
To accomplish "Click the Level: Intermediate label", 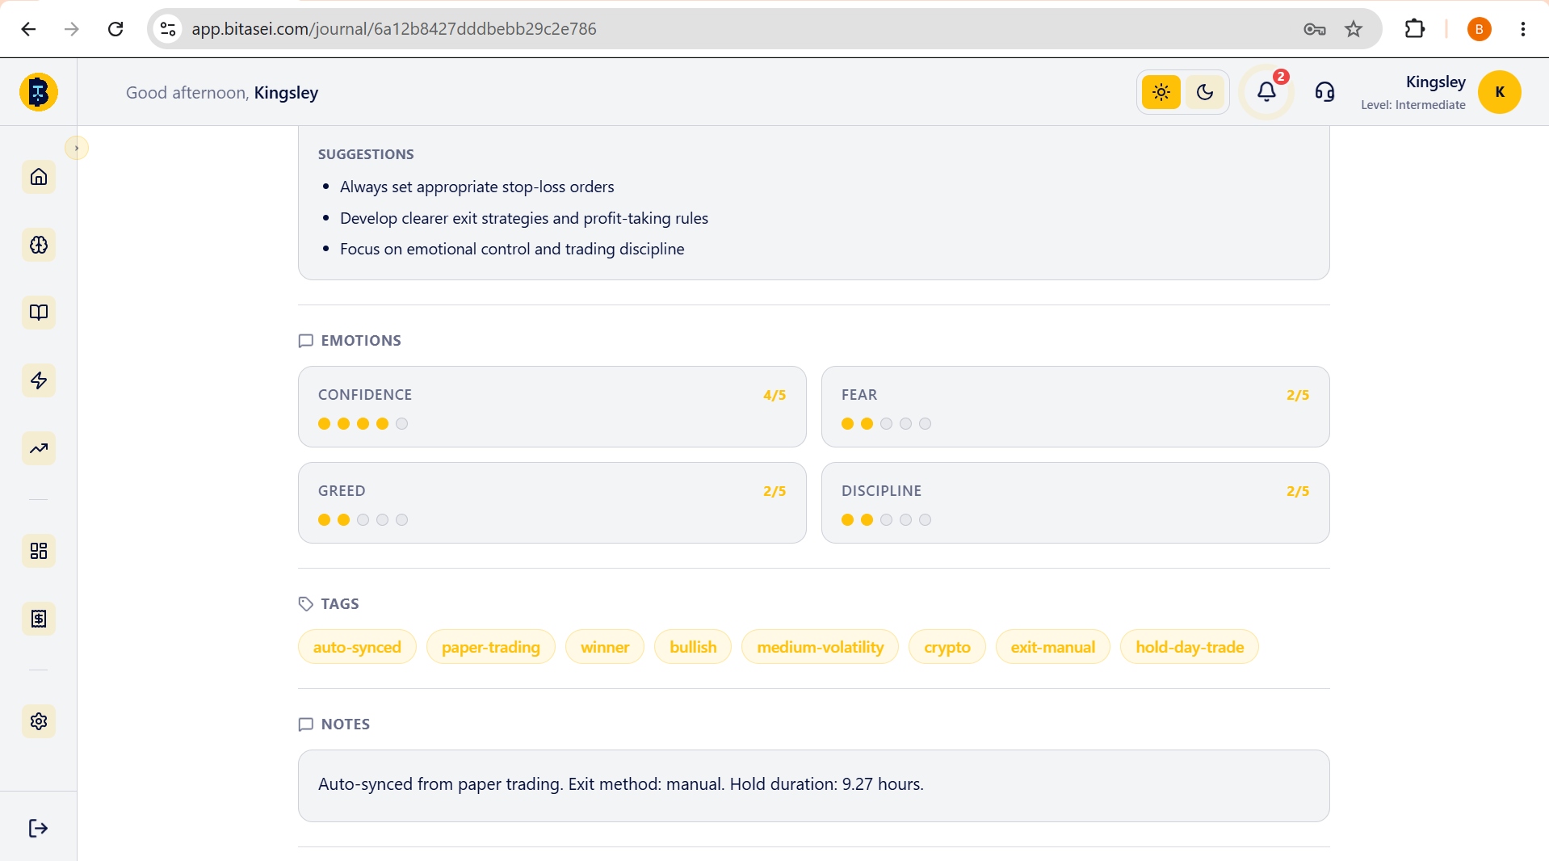I will (1413, 105).
